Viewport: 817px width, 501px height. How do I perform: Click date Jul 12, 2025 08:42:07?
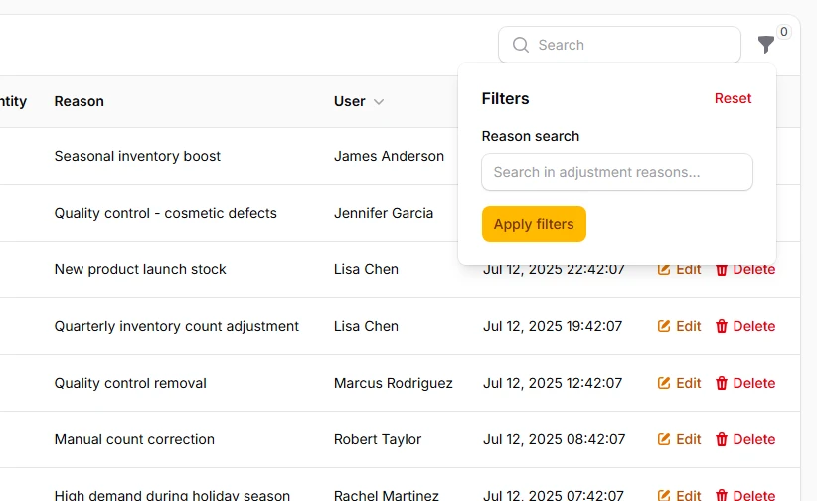(x=554, y=440)
